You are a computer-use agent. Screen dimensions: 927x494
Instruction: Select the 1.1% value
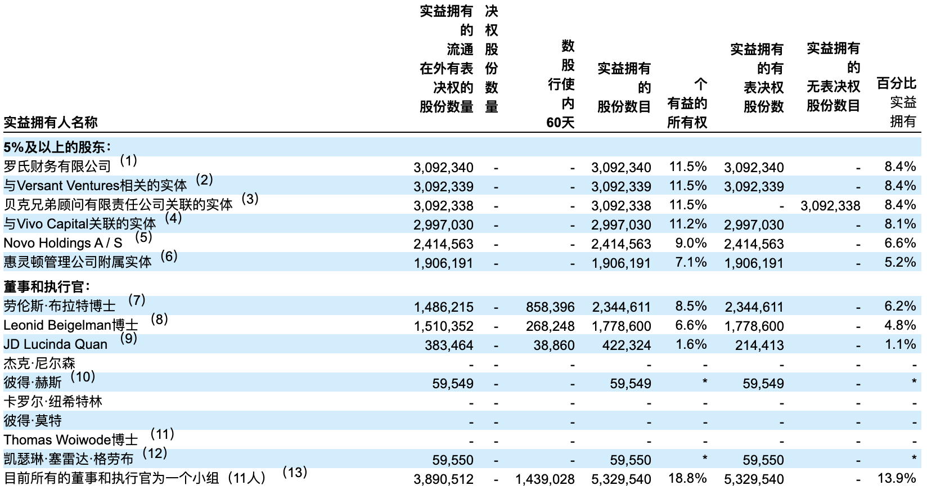coord(901,344)
